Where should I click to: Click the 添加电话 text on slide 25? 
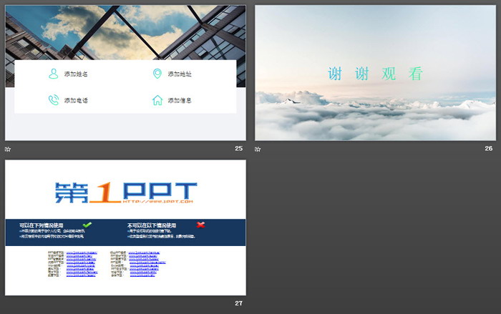point(76,100)
